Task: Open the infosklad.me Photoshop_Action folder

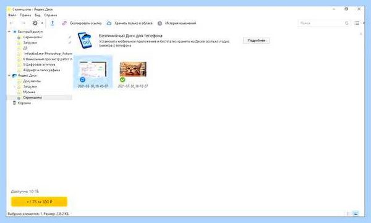Action: tap(48, 54)
